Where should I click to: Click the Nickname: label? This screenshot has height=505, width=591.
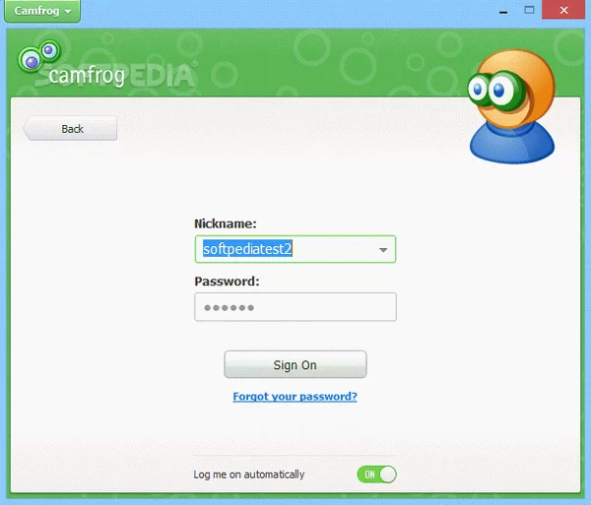click(225, 223)
